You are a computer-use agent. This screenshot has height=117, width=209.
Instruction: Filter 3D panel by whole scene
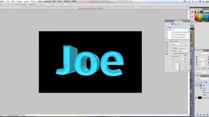(173, 24)
